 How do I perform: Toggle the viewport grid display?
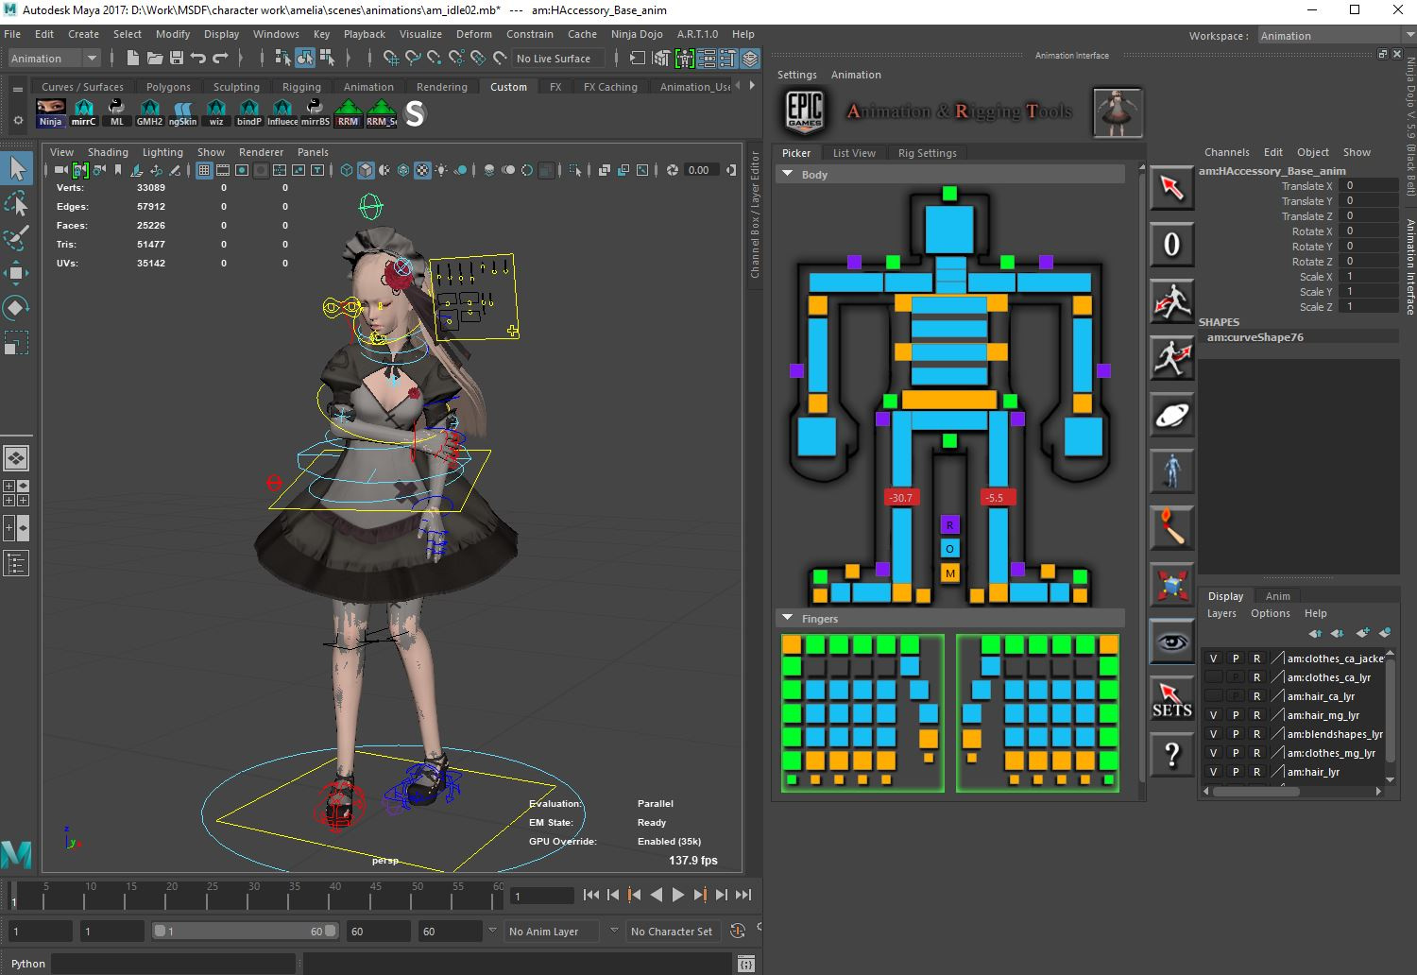[203, 170]
